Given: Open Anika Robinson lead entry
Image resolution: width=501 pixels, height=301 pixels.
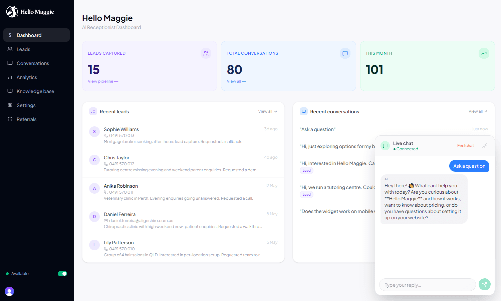Looking at the screenshot, I should [183, 192].
